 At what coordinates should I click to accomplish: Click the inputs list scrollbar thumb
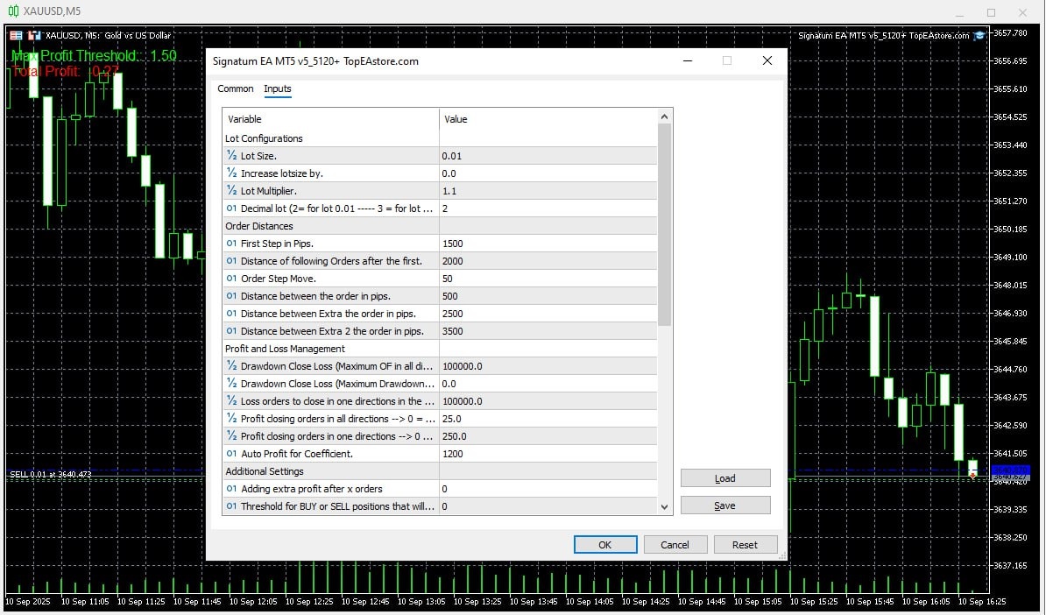point(664,224)
